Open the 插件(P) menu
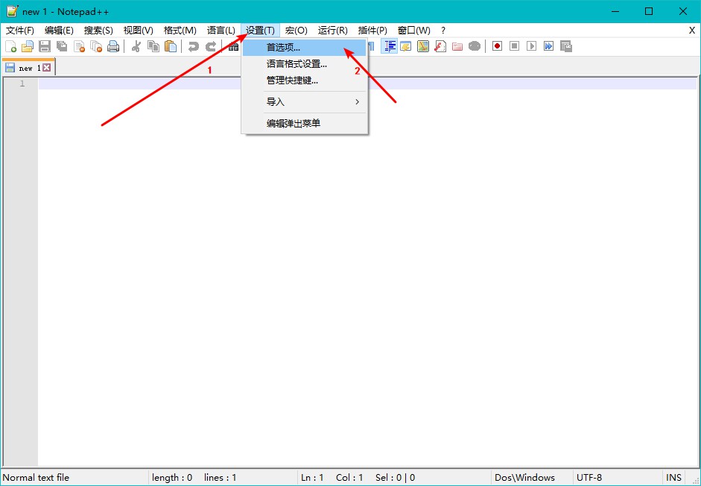This screenshot has width=701, height=486. (x=372, y=31)
